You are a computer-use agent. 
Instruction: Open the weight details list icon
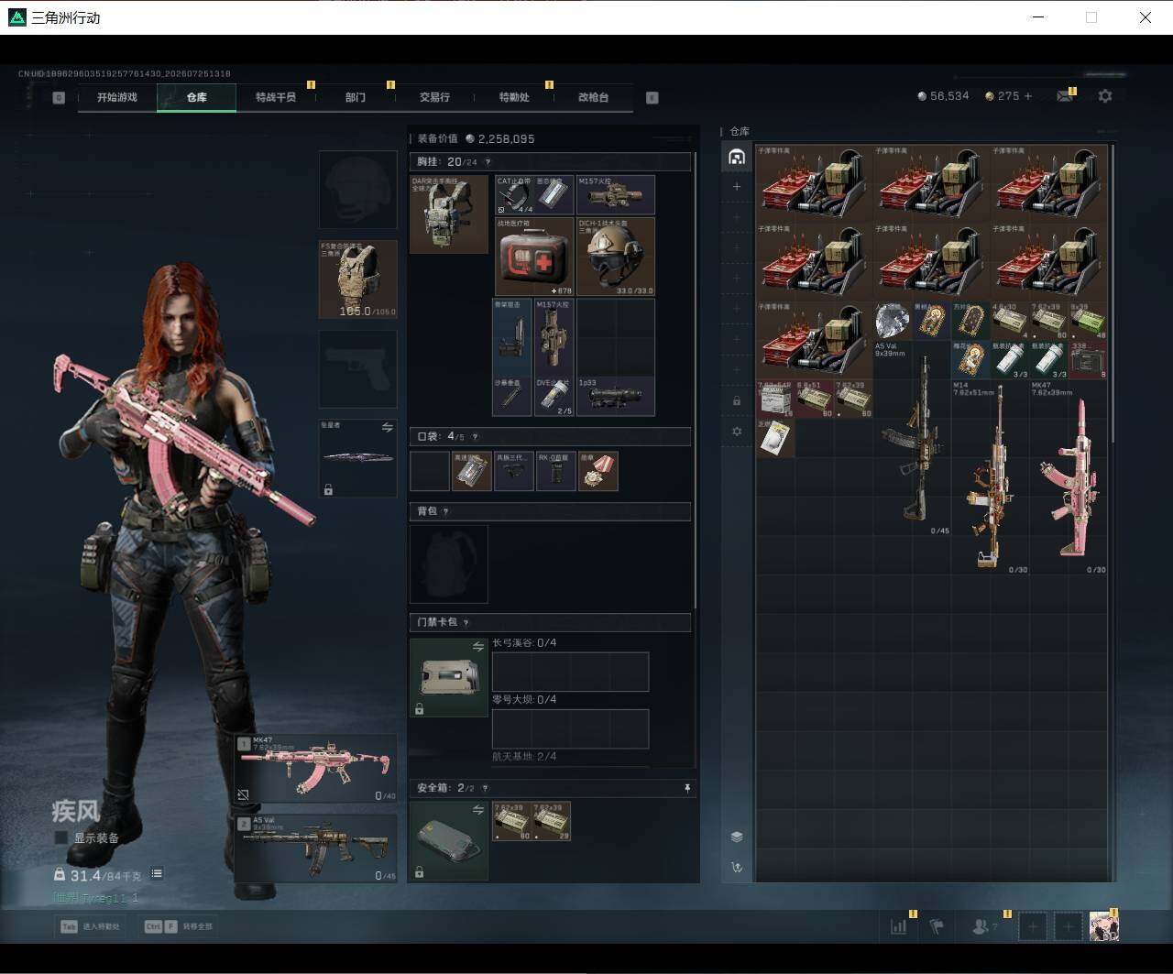tap(157, 874)
